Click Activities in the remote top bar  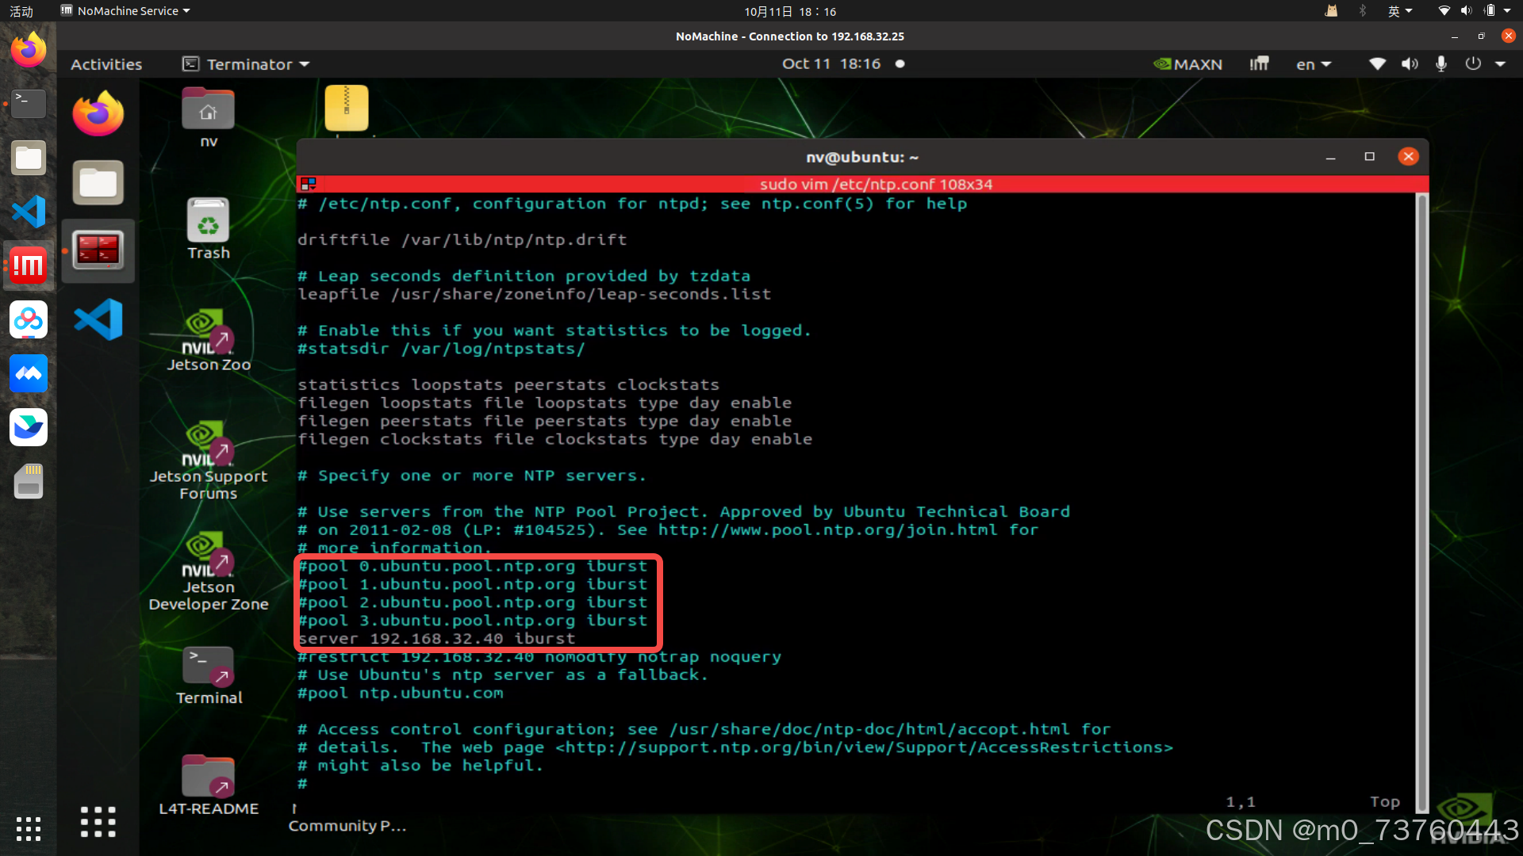106,64
